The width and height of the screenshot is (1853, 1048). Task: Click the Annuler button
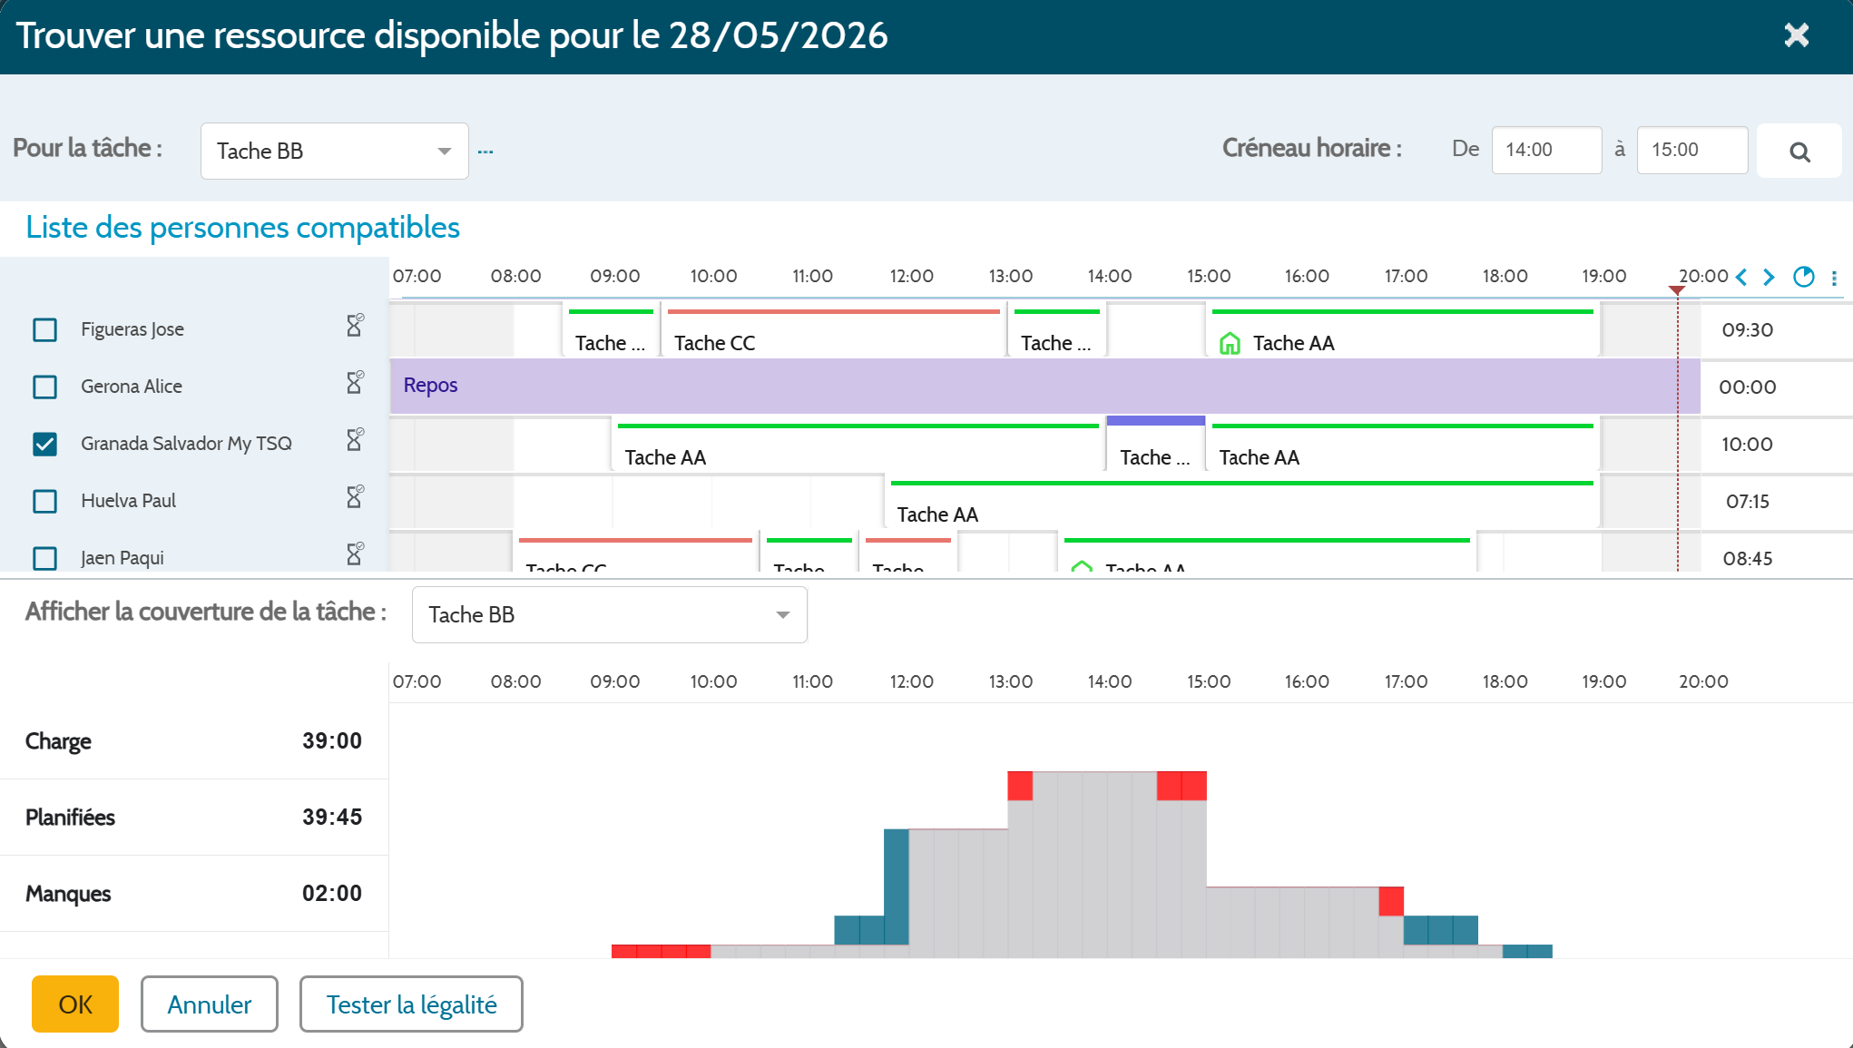tap(210, 1004)
